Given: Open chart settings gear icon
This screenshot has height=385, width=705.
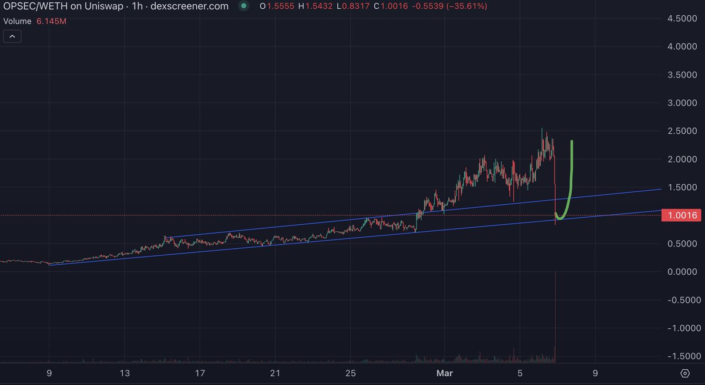Looking at the screenshot, I should tap(684, 373).
